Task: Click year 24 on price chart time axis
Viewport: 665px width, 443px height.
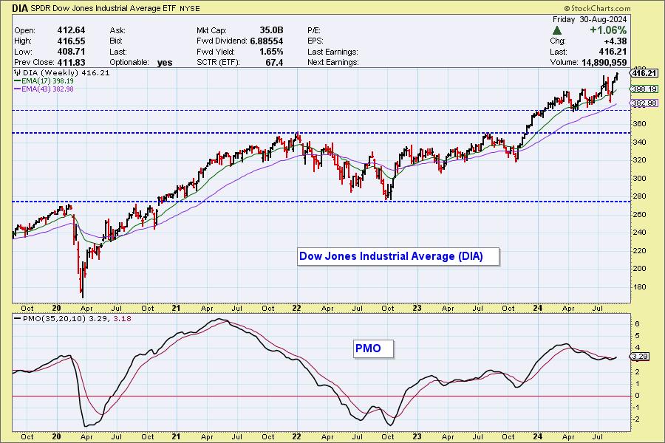Action: point(537,308)
